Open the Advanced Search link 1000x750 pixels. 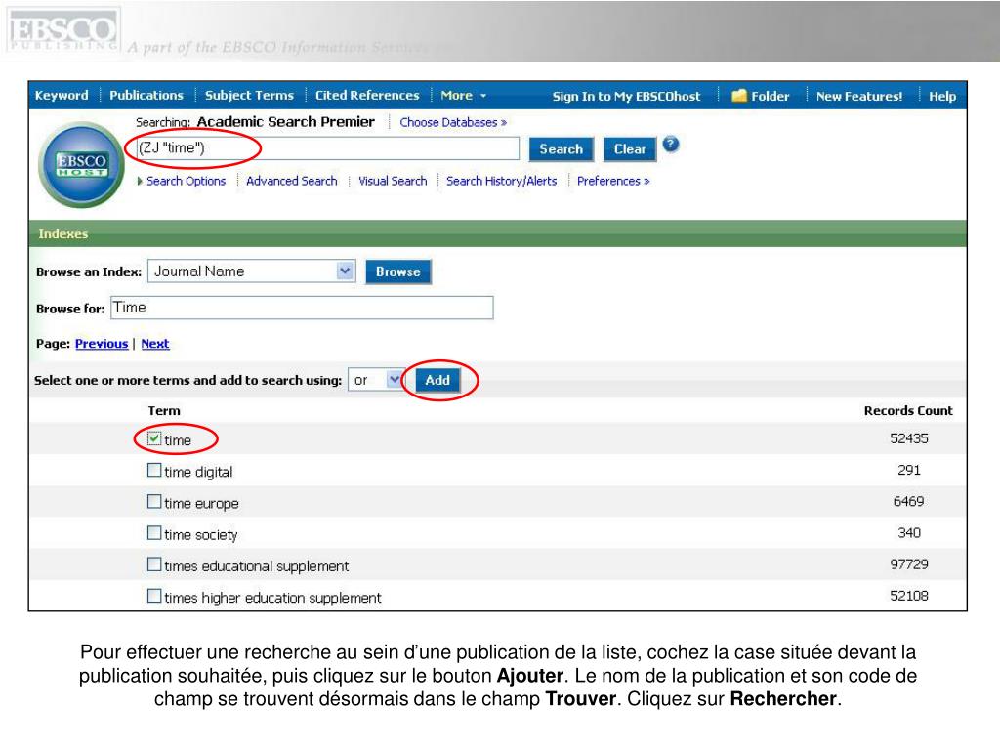291,181
